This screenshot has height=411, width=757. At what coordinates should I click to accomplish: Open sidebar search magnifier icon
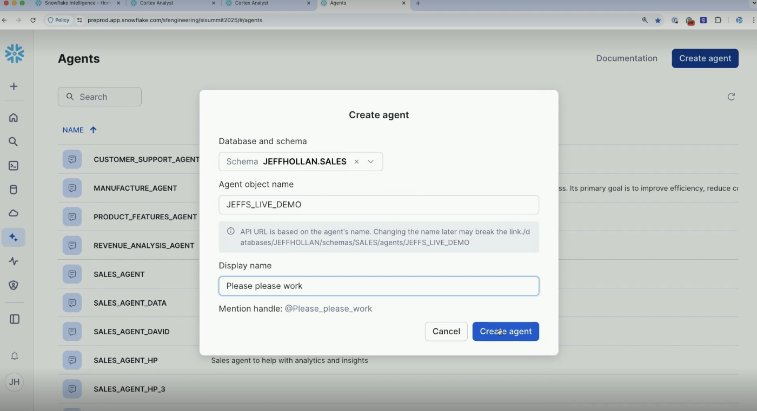tap(14, 142)
